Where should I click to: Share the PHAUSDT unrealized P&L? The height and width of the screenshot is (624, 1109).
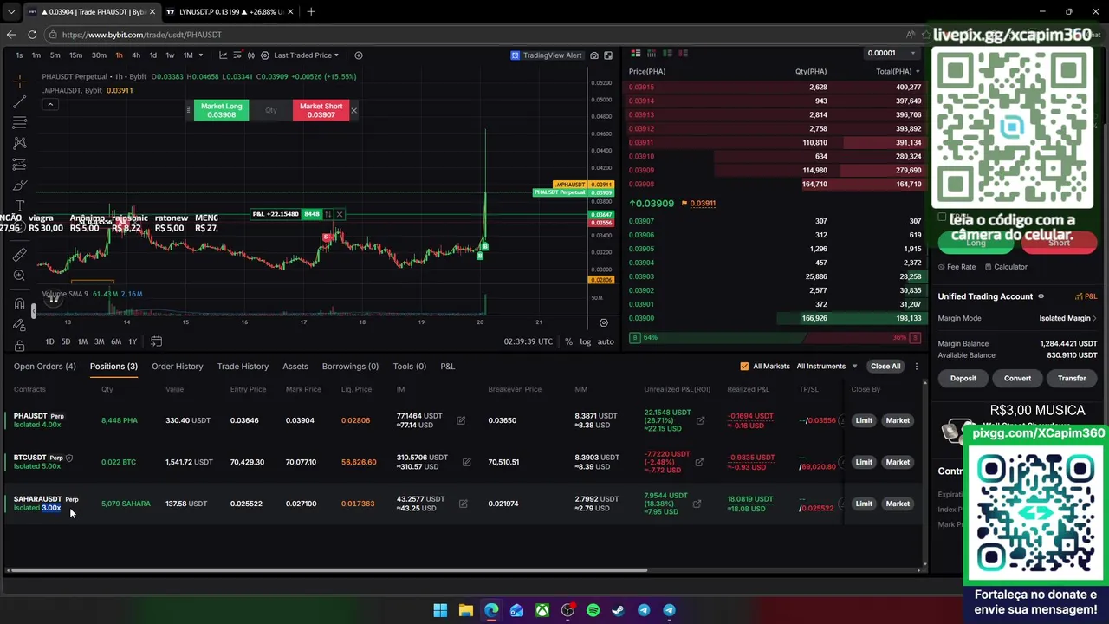[700, 420]
